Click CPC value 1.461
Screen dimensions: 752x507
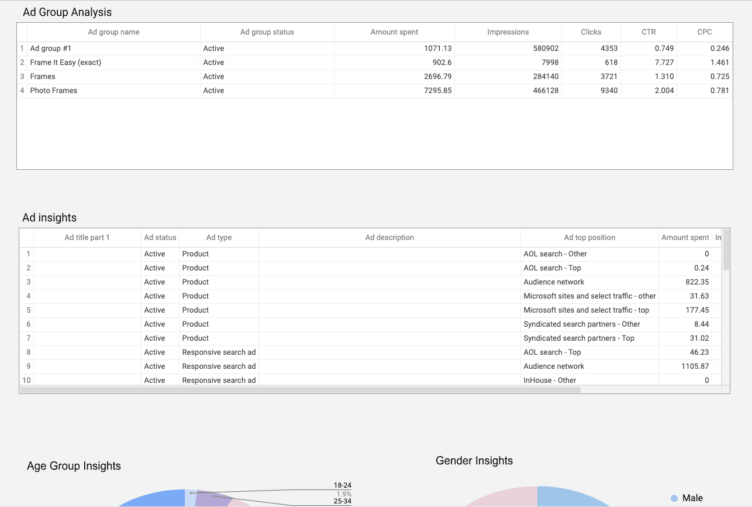[x=720, y=63]
